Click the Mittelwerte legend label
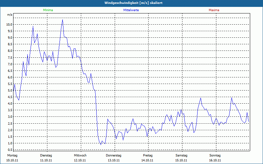Viewport: 263px width, 164px height. [x=131, y=10]
